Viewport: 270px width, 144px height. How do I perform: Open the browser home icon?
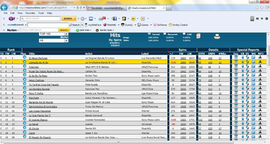coord(257,8)
